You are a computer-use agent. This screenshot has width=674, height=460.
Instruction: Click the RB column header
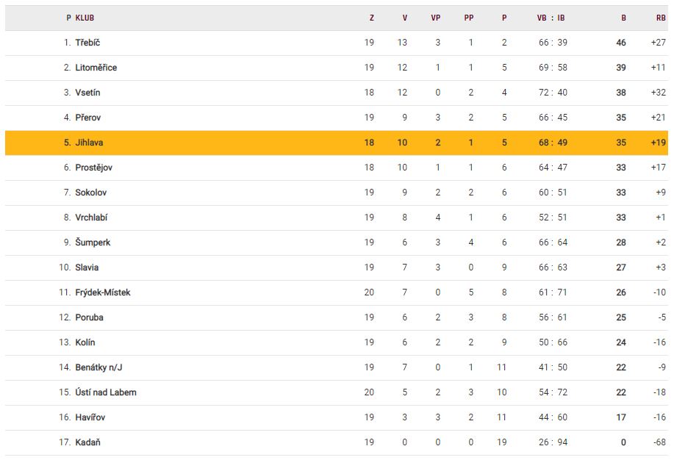pyautogui.click(x=661, y=18)
